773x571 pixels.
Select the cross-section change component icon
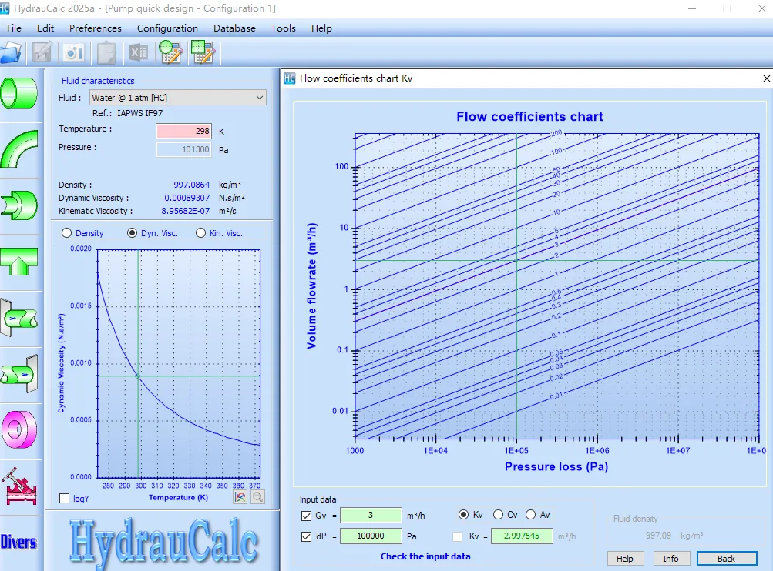pos(19,205)
